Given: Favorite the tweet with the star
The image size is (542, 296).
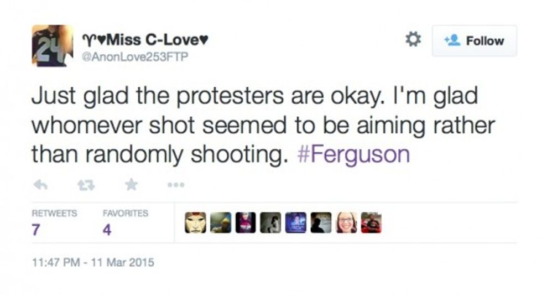Looking at the screenshot, I should click(x=131, y=185).
